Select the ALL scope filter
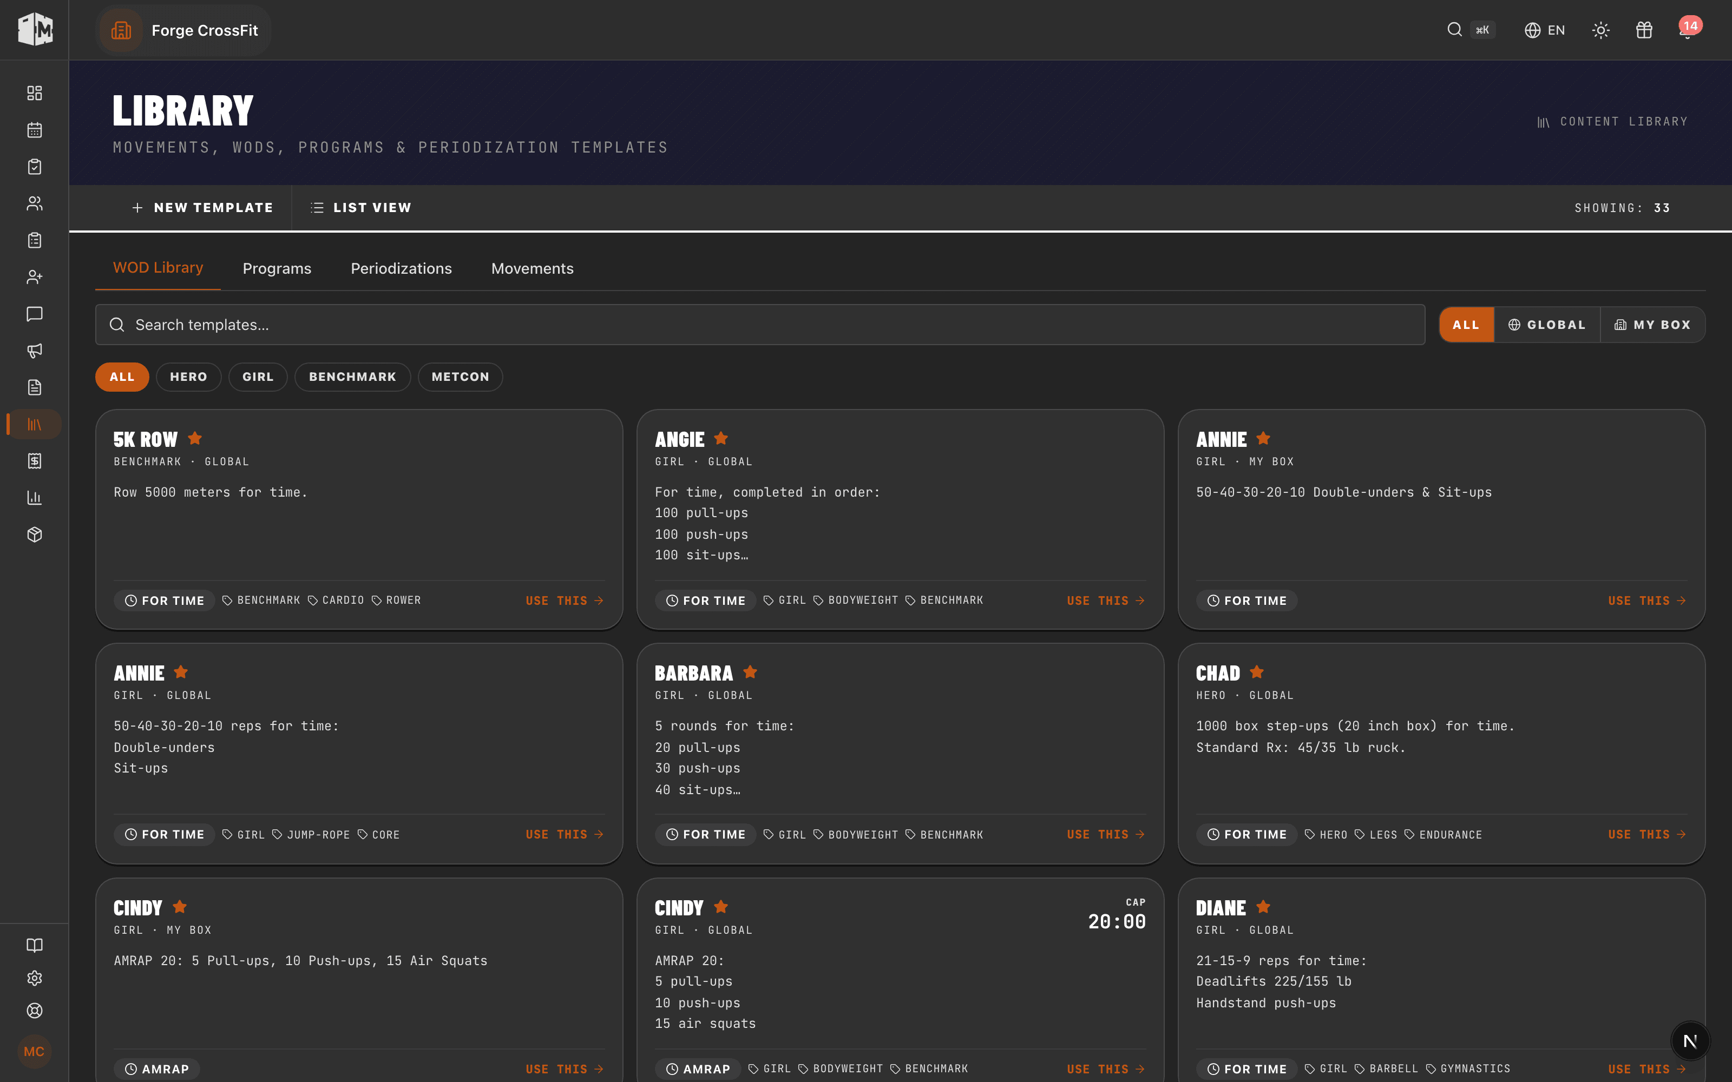This screenshot has height=1082, width=1732. click(x=1466, y=325)
